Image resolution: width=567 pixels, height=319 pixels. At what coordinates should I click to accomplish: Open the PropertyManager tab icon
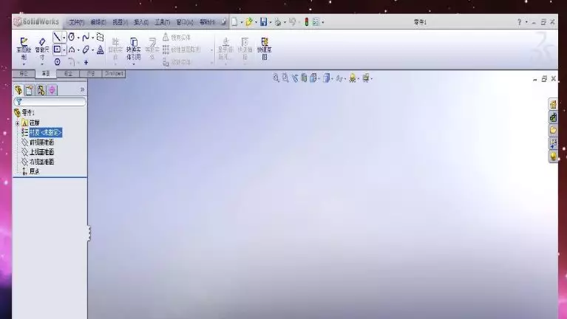[30, 90]
